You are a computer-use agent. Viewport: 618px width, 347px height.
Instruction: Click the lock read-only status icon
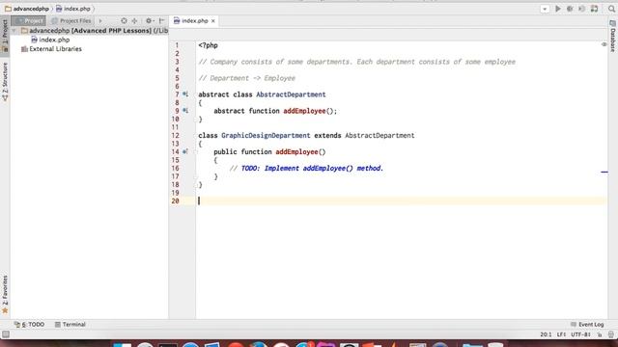[600, 334]
